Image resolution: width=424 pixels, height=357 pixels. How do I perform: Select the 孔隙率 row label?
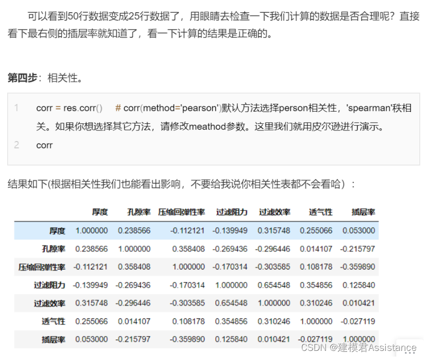[53, 249]
